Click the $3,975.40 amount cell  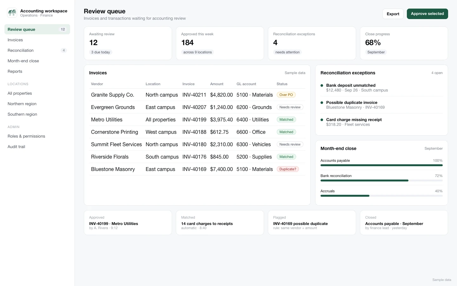222,120
